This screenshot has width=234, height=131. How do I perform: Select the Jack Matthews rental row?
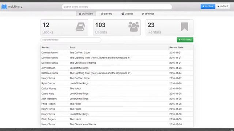[117, 99]
